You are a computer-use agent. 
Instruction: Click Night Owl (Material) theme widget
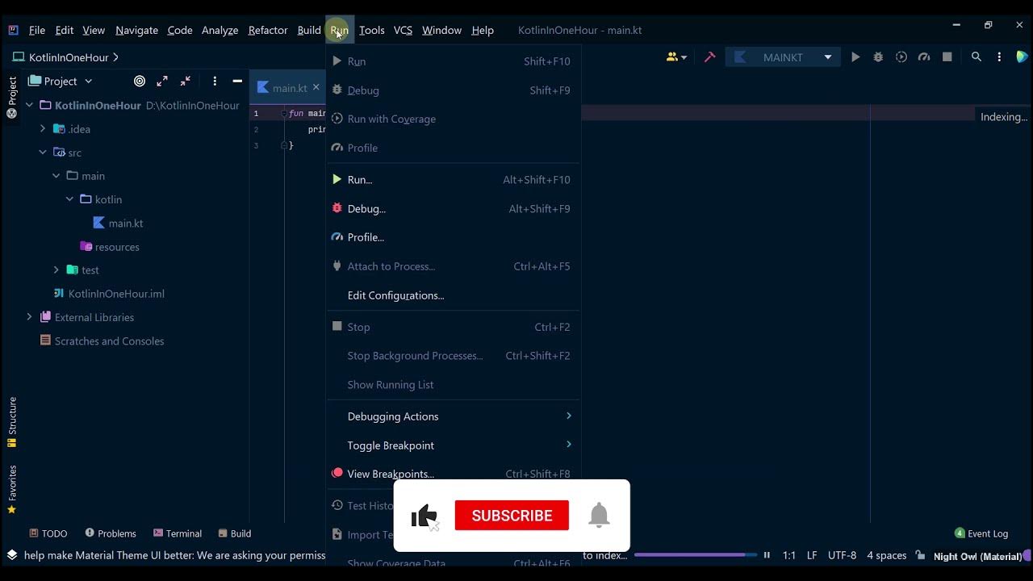pyautogui.click(x=978, y=556)
